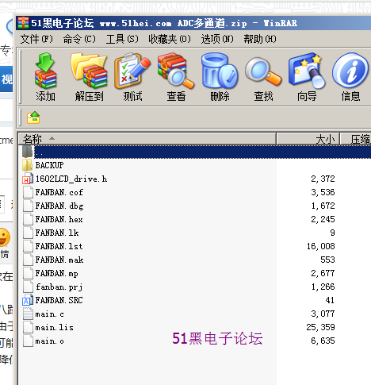Image resolution: width=371 pixels, height=385 pixels.
Task: Click the FANBAN.SRC file name
Action: point(59,300)
